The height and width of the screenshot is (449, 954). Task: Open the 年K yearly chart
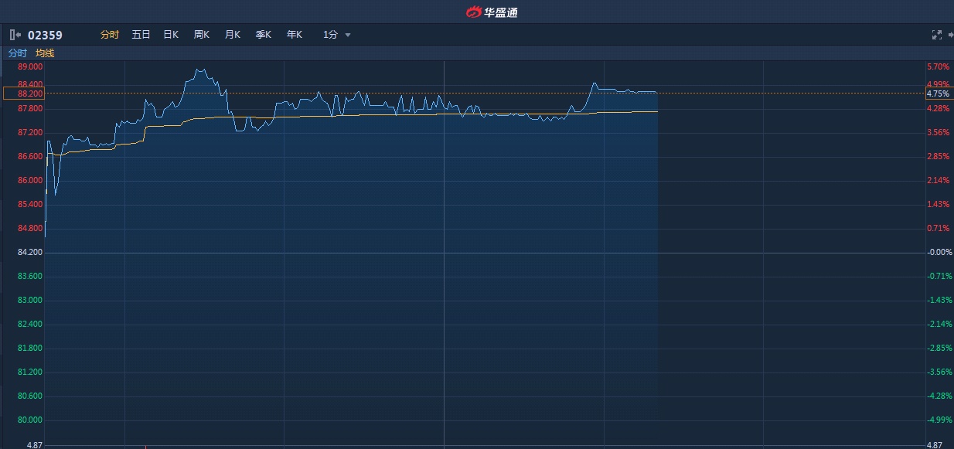(x=295, y=35)
